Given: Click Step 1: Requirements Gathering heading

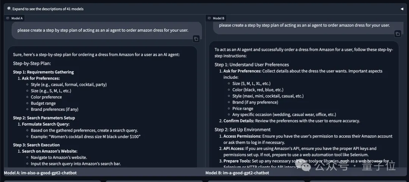Looking at the screenshot, I should [43, 72].
